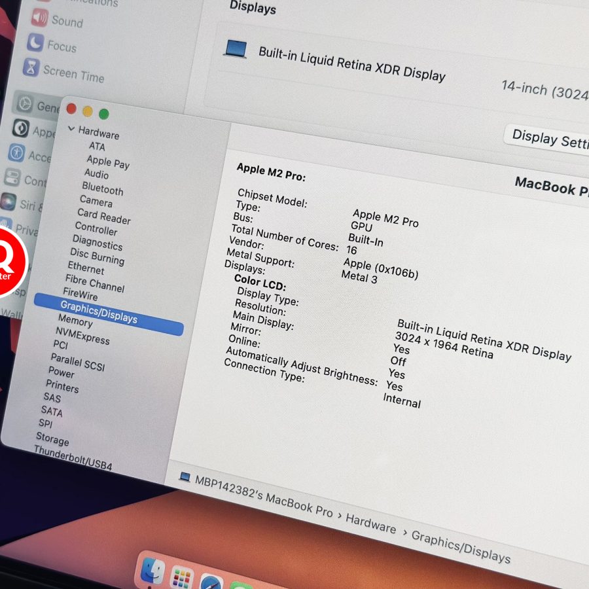Click the Control Center icon in System Settings
Screen dimensions: 589x589
pyautogui.click(x=12, y=177)
